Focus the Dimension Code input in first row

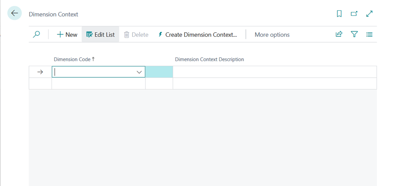pyautogui.click(x=93, y=72)
